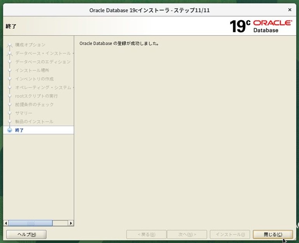Select the rootスクリプトの実行 step
The image size is (299, 243).
(37, 96)
